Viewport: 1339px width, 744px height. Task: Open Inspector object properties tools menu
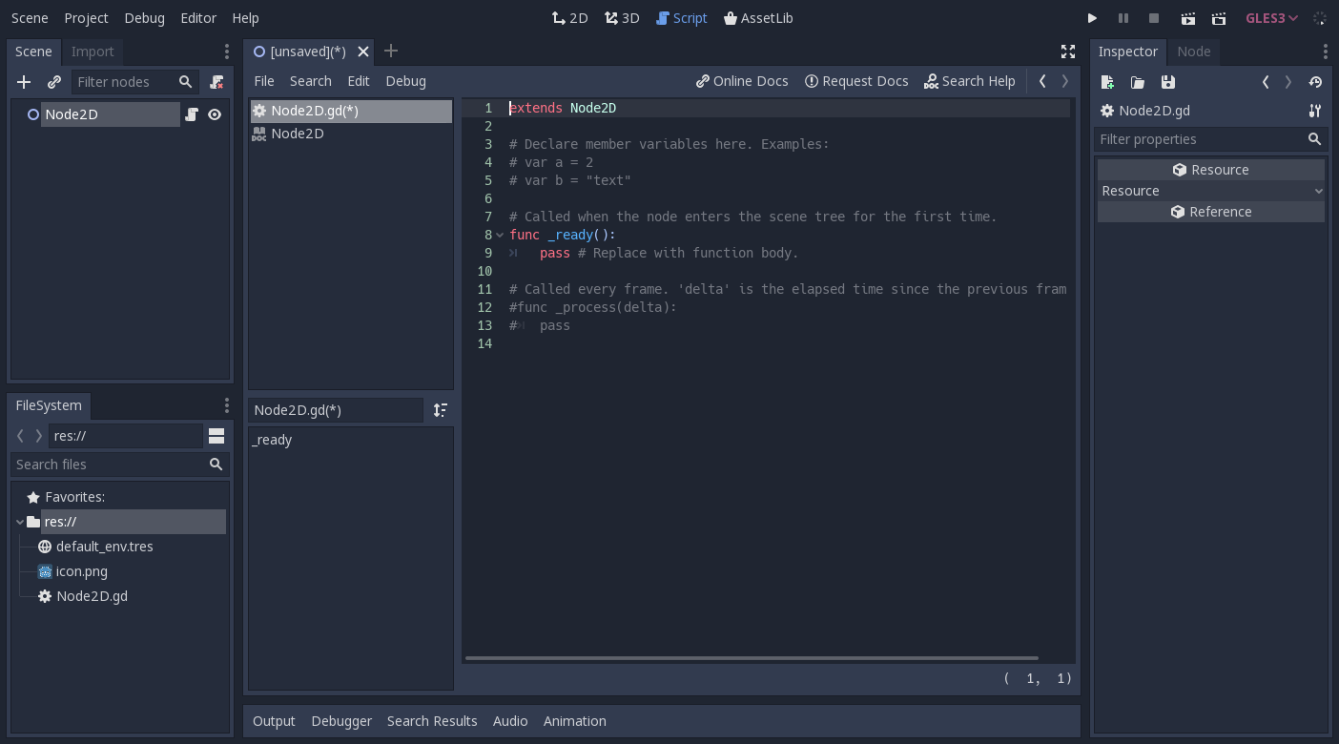[1315, 111]
